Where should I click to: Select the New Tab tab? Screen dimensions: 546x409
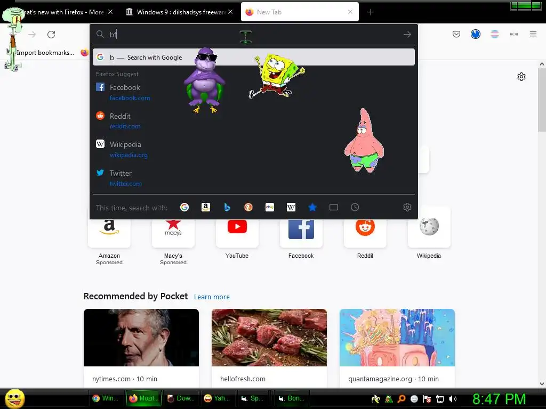click(300, 12)
